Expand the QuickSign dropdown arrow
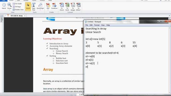Image resolution: width=171 pixels, height=96 pixels. [x=40, y=10]
